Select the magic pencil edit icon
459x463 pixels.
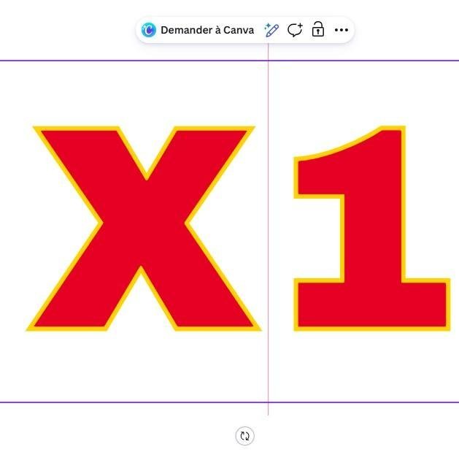point(271,30)
